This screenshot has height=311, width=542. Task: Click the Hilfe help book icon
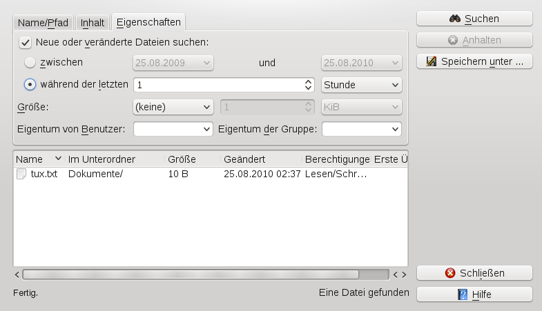pyautogui.click(x=463, y=294)
